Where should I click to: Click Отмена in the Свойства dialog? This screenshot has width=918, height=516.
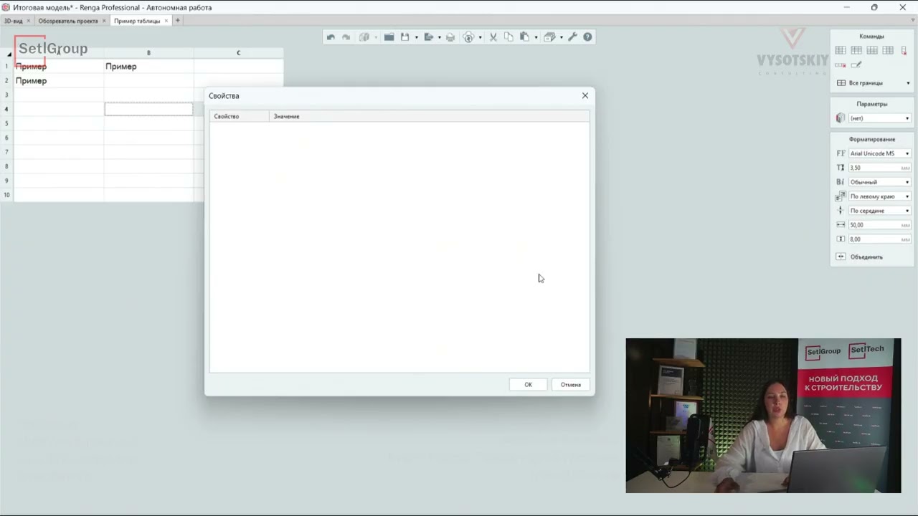point(571,385)
